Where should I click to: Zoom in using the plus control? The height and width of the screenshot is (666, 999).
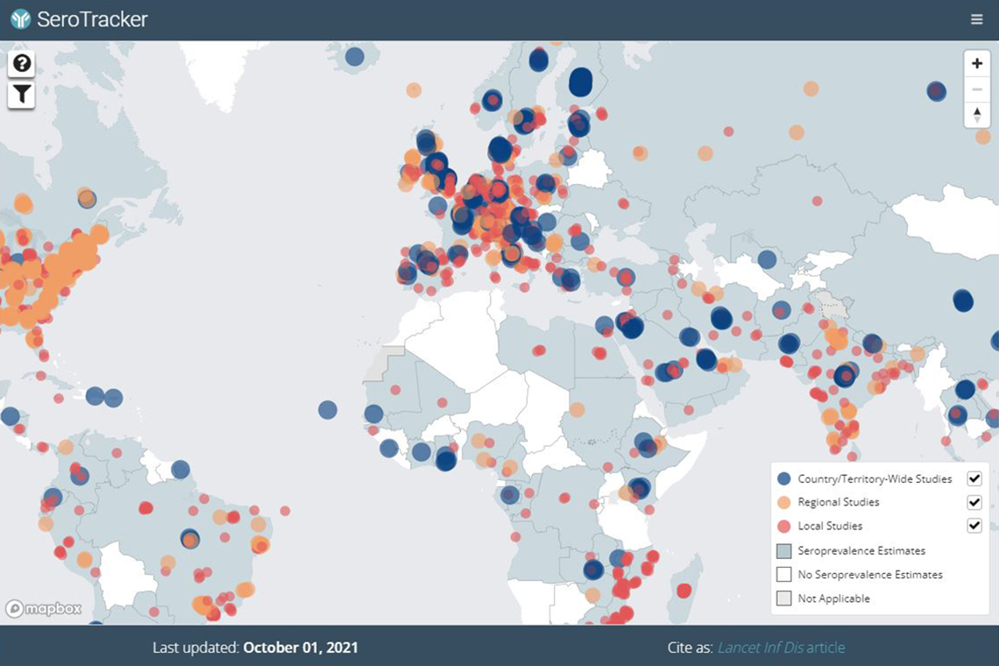pos(976,64)
